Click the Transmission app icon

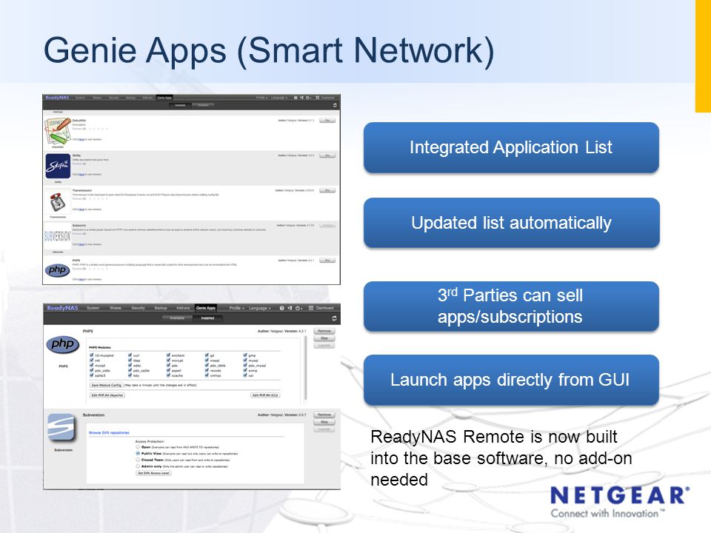pos(58,201)
